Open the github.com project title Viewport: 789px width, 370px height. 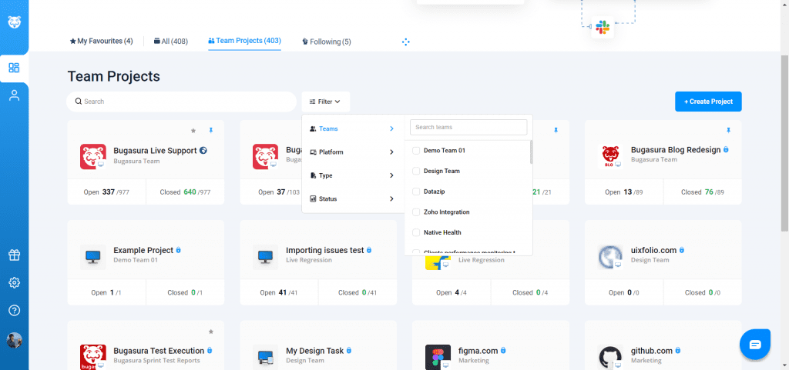[x=652, y=351]
